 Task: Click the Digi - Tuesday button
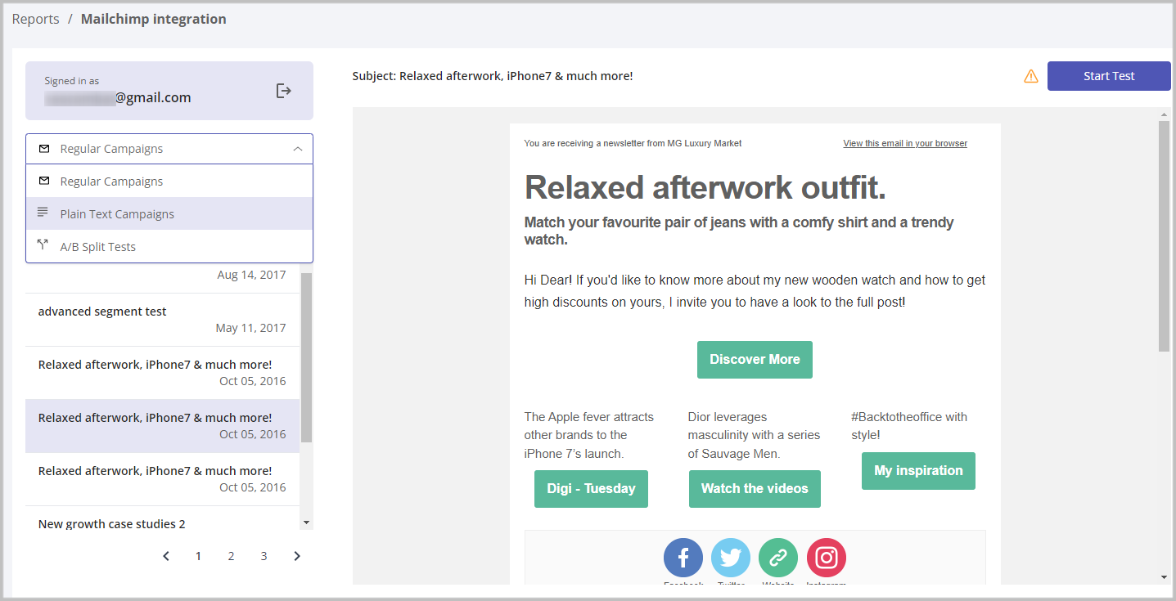[591, 489]
